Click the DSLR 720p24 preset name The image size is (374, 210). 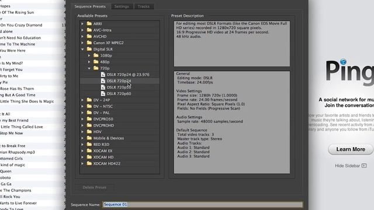point(119,81)
